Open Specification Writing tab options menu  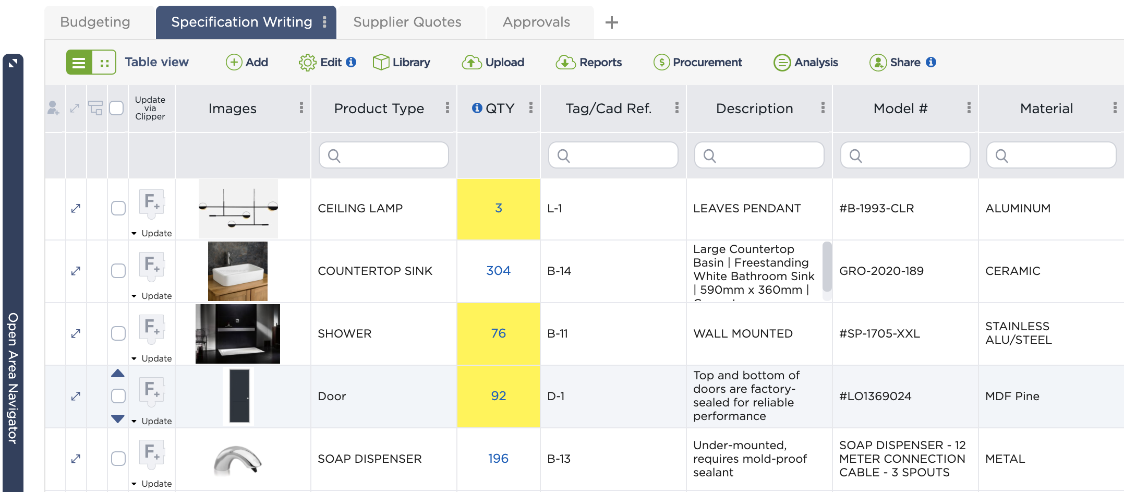click(324, 22)
